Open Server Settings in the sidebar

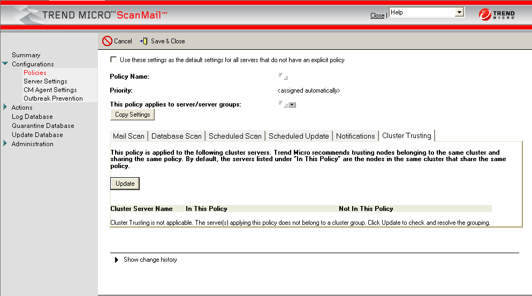coord(45,81)
